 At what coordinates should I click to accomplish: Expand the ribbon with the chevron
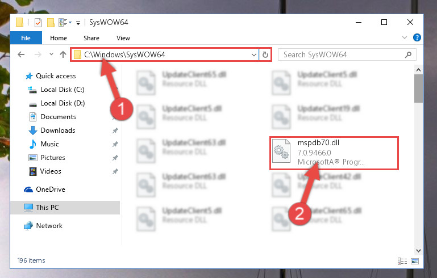pyautogui.click(x=405, y=37)
